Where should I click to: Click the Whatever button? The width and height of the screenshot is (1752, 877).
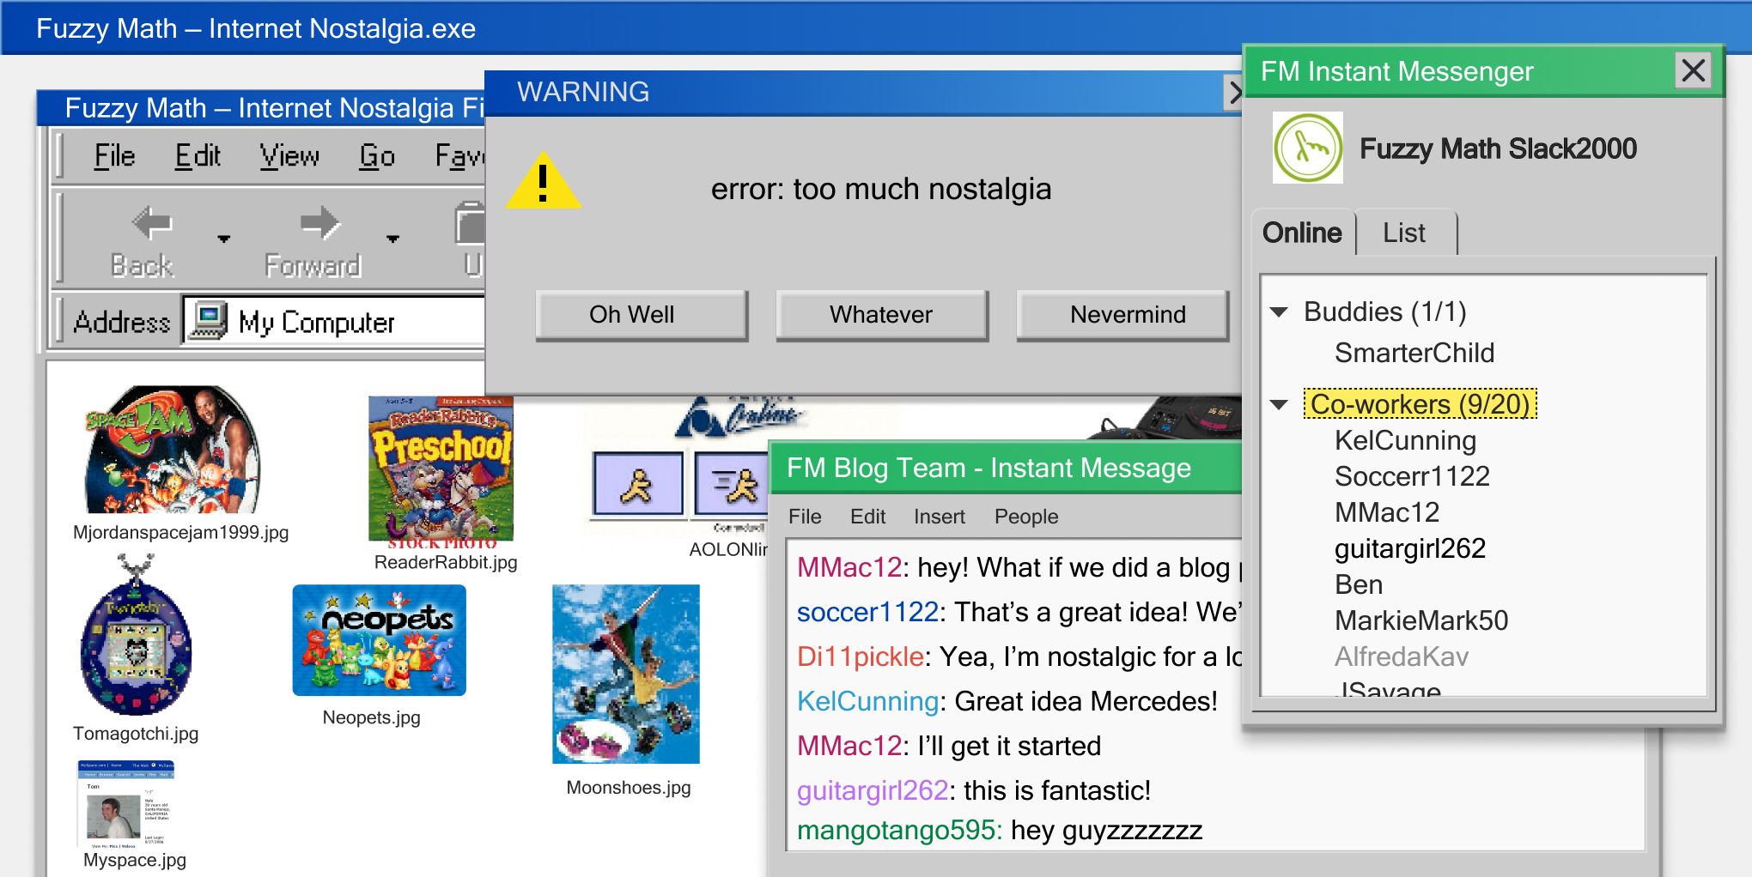pyautogui.click(x=882, y=315)
